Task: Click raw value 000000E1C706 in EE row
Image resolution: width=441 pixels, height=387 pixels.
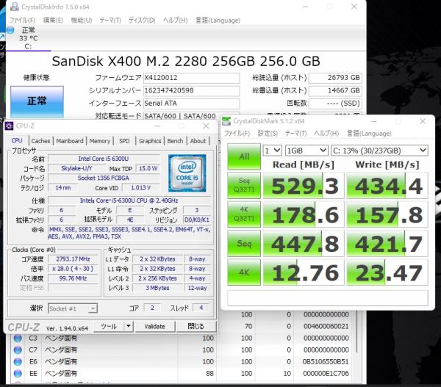Action: coord(326,374)
